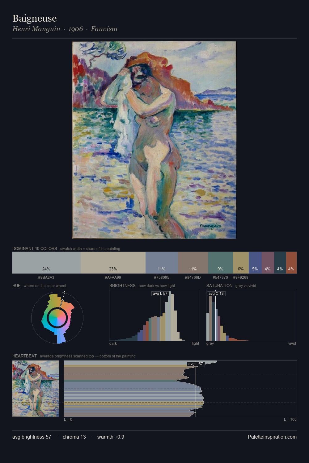Click the "L = 0" axis label

[x=68, y=419]
